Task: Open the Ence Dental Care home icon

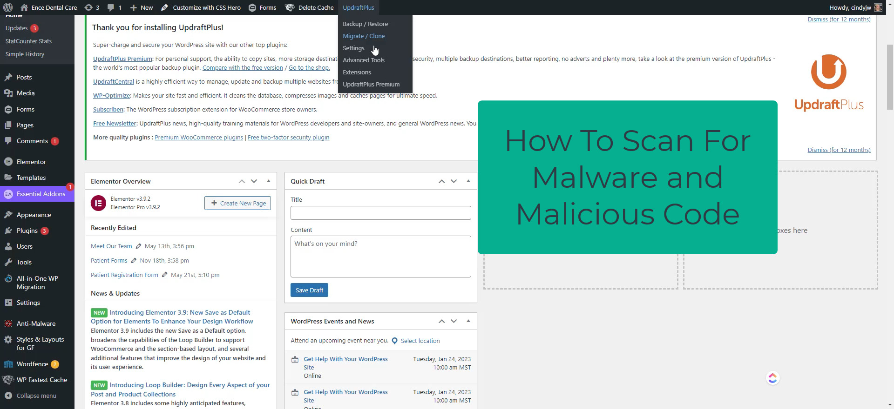Action: [x=25, y=7]
